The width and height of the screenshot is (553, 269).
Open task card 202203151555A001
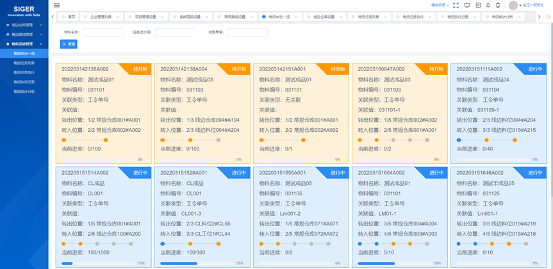point(301,217)
